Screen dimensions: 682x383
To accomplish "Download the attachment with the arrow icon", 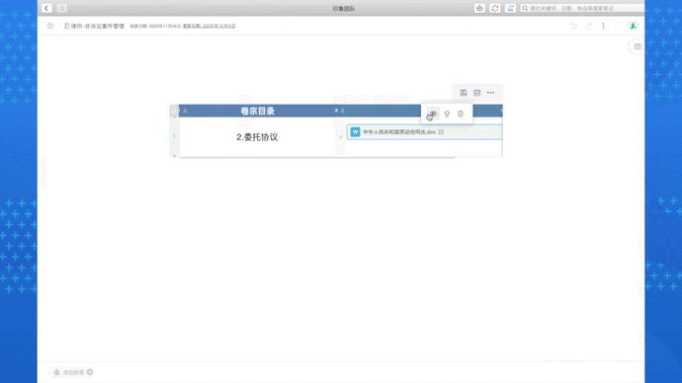I will [x=447, y=114].
